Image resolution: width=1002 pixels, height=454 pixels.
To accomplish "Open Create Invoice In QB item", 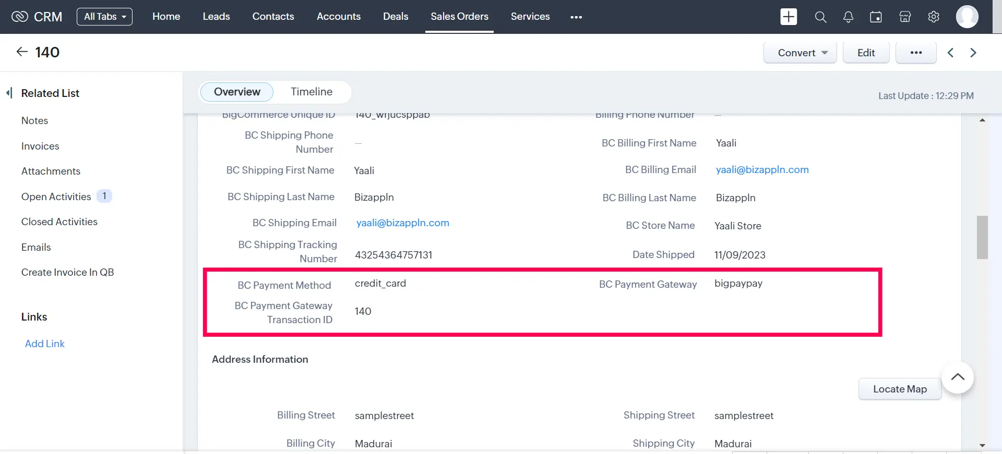I will tap(67, 272).
